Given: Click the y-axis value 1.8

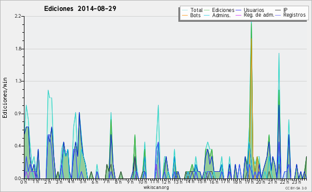Looking at the screenshot, I should click(x=18, y=49).
